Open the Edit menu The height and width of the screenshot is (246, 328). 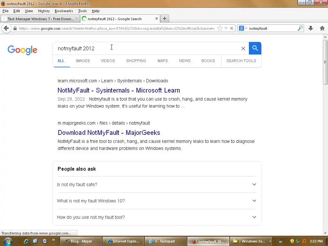pos(17,11)
